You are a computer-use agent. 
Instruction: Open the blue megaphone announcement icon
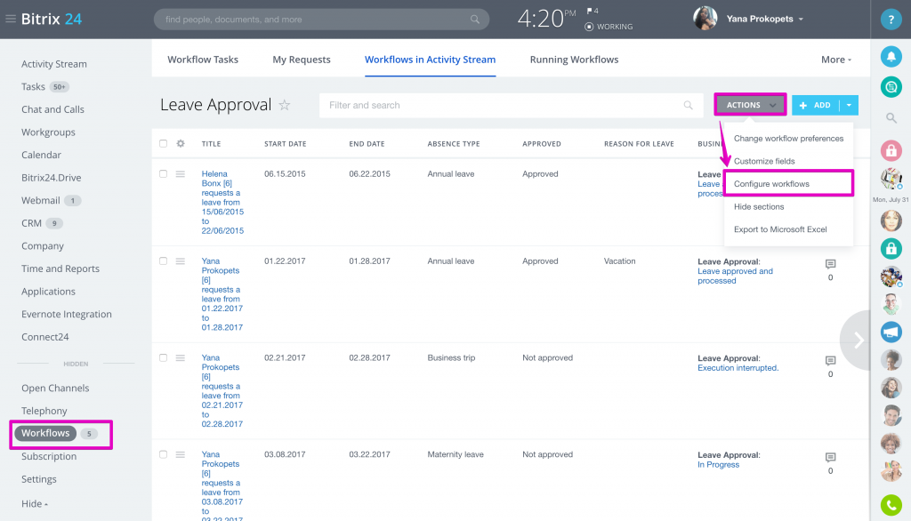click(x=891, y=332)
